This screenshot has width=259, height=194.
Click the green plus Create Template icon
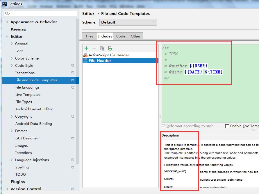coord(86,48)
